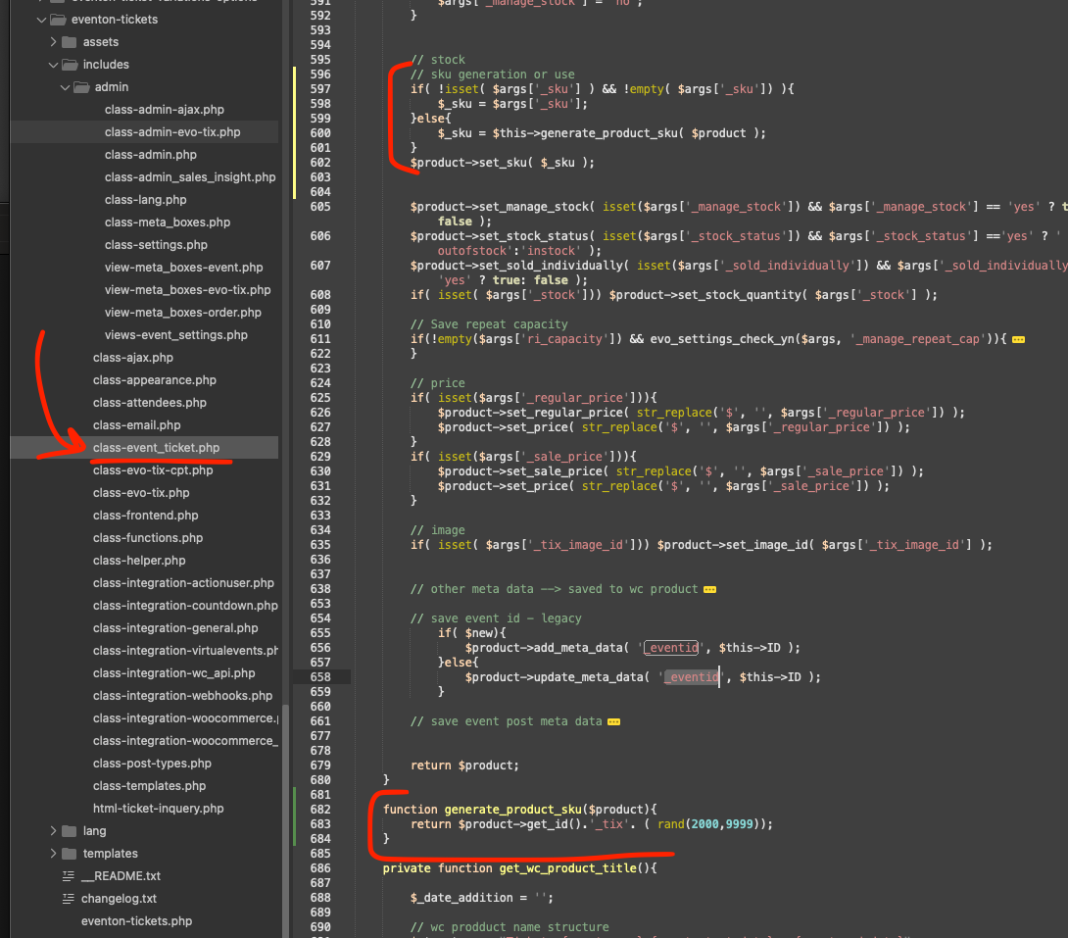The height and width of the screenshot is (938, 1068).
Task: Click the includes folder icon
Action: click(70, 65)
